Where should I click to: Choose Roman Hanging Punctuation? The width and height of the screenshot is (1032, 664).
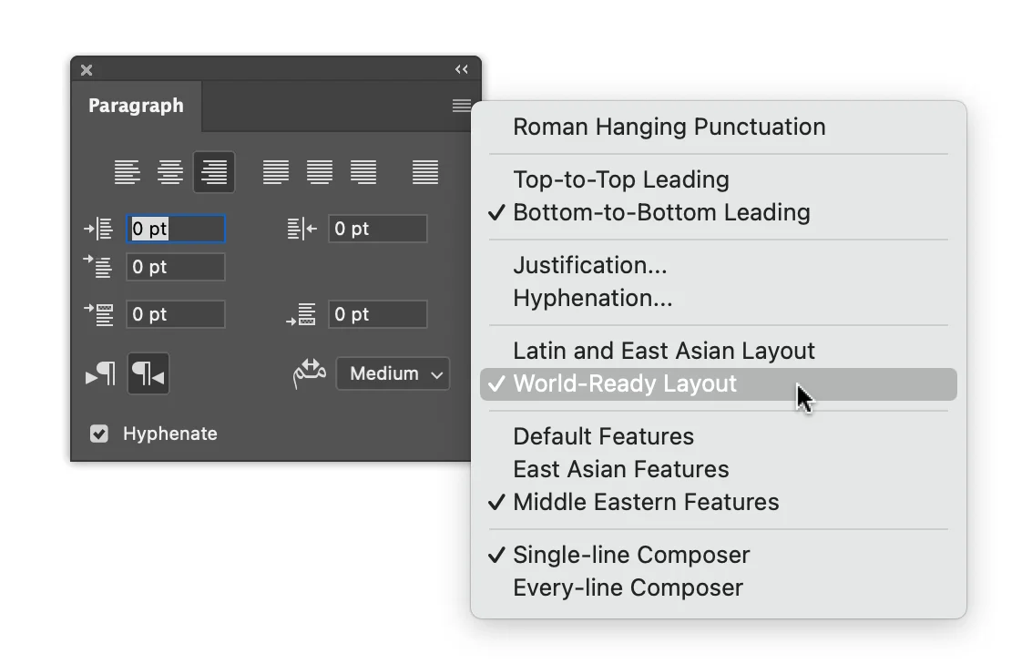click(719, 127)
